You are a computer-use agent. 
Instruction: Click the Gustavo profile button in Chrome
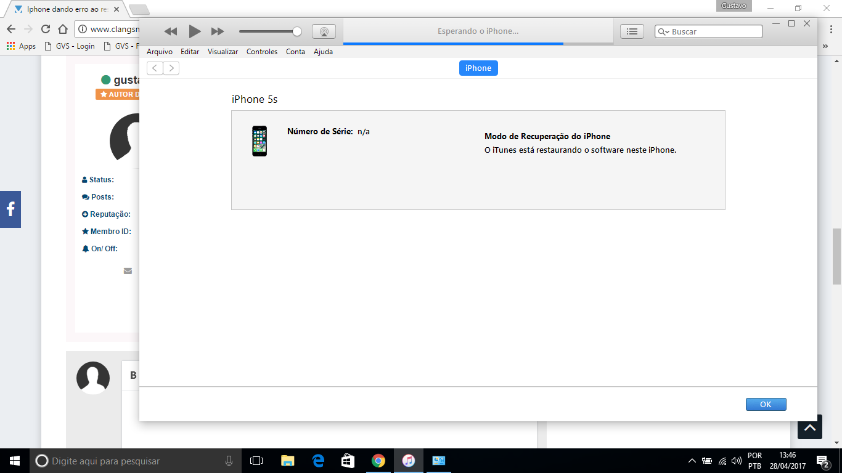[x=734, y=6]
